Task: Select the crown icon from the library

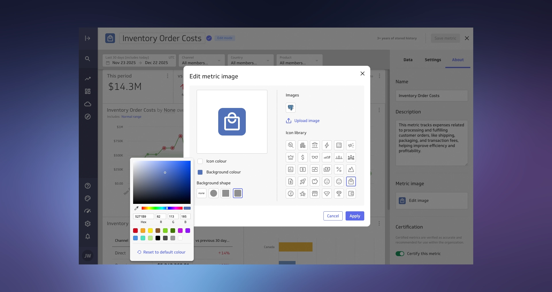Action: [290, 157]
